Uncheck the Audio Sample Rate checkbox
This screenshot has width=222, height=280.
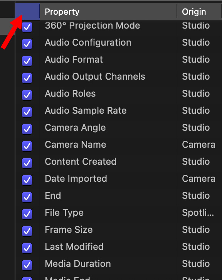coord(27,112)
